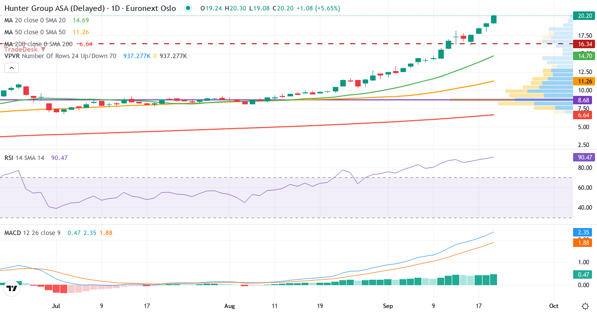Click the MACD histogram value 0.47 in legend
597x313 pixels.
pos(74,233)
